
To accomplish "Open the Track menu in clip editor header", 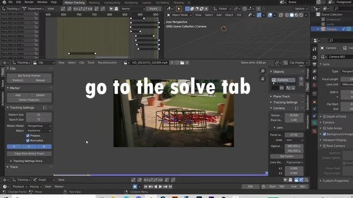I will (x=91, y=63).
